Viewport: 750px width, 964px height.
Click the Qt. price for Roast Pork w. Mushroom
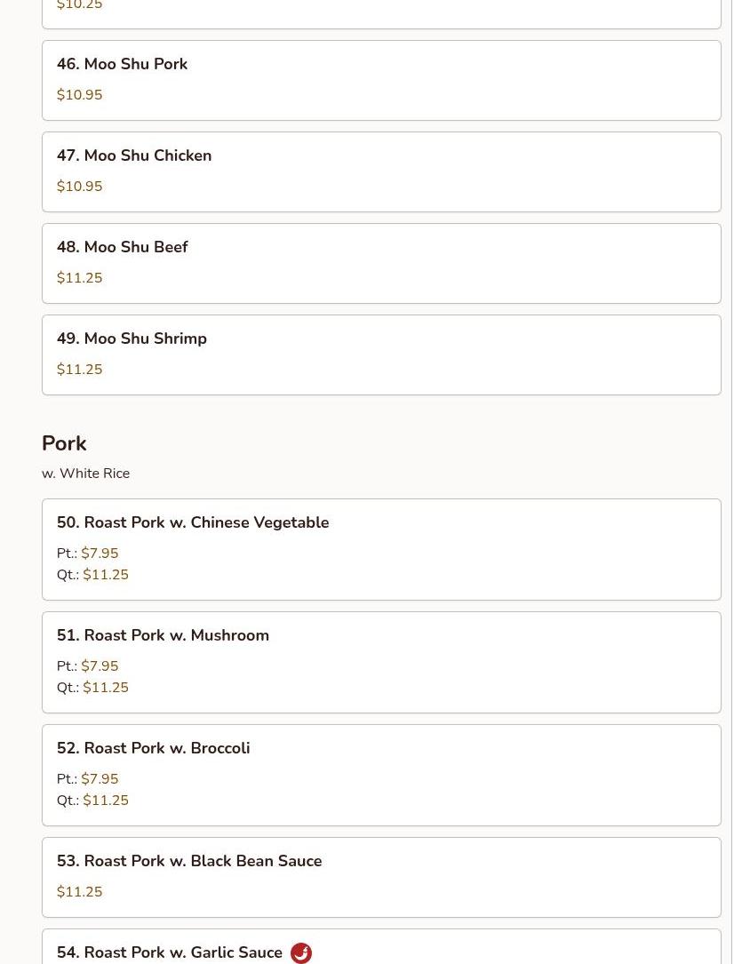(x=106, y=688)
